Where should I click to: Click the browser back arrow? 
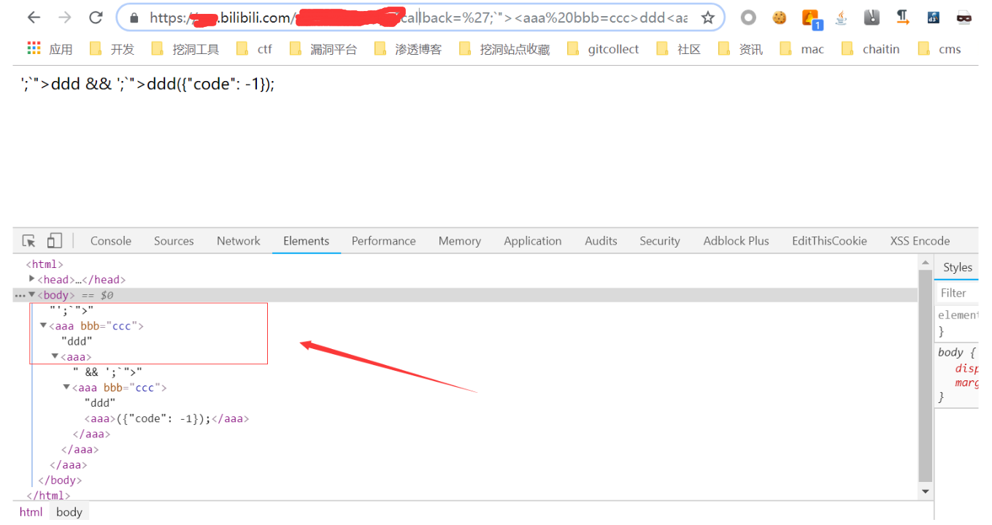(34, 18)
